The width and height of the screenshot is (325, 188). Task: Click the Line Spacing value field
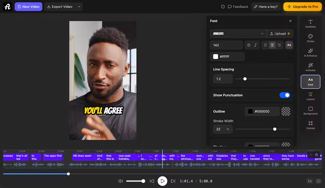(223, 79)
